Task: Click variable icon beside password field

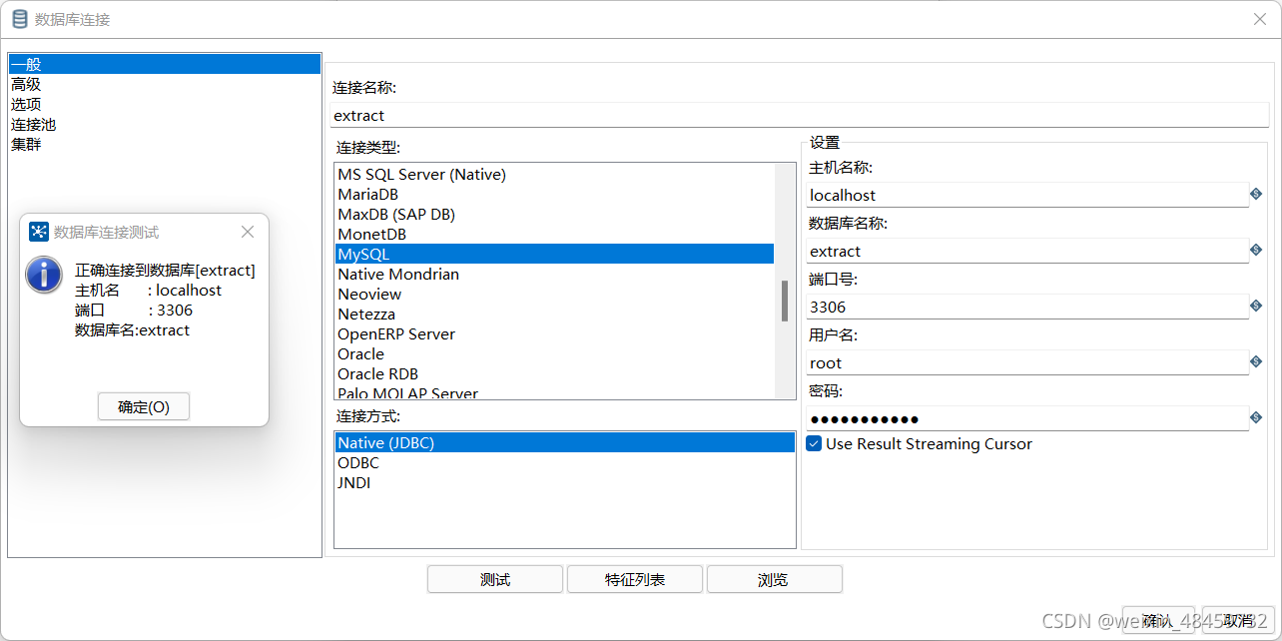Action: click(x=1256, y=417)
